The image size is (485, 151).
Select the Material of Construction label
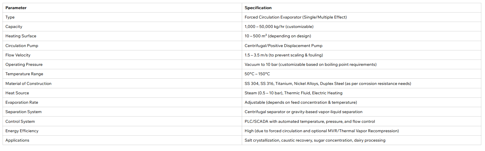tap(28, 83)
